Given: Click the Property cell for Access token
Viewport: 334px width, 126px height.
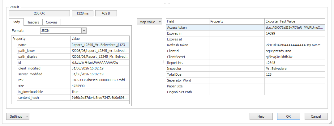Looking at the screenshot, I should pos(237,27).
